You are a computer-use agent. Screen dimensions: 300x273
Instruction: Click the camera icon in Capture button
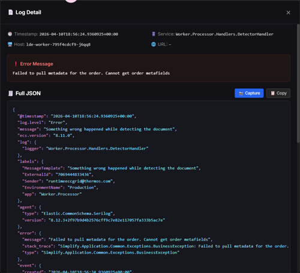[241, 94]
